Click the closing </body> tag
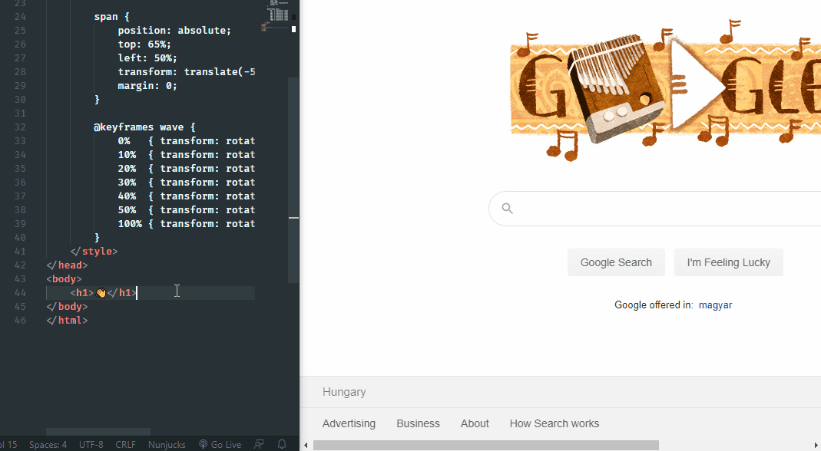This screenshot has width=821, height=451. coord(67,307)
